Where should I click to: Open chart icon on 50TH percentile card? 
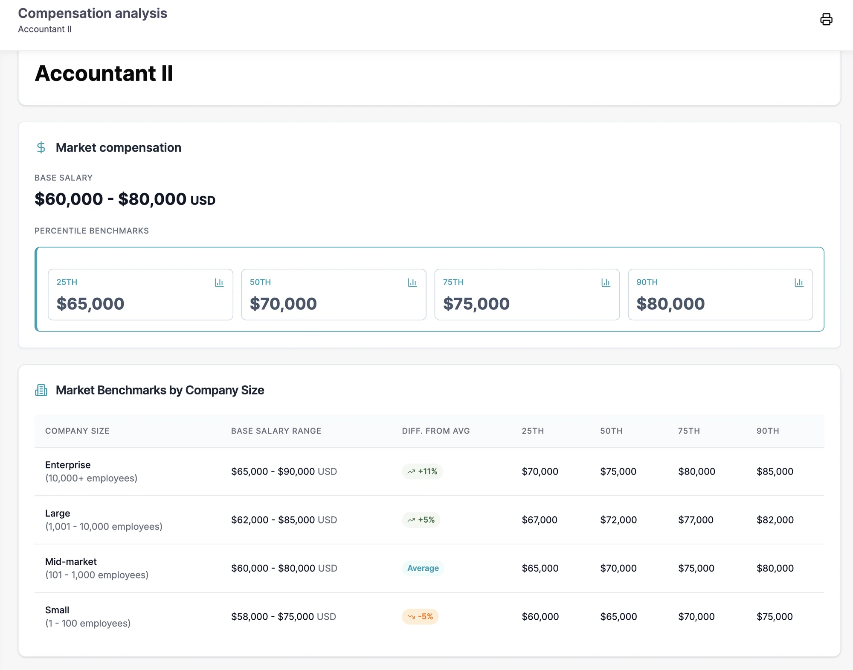412,282
